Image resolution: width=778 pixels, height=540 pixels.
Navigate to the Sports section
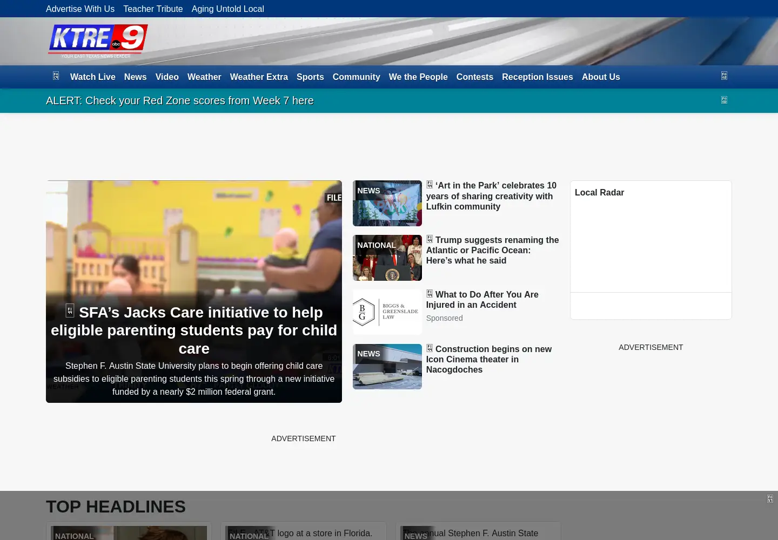[x=310, y=77]
